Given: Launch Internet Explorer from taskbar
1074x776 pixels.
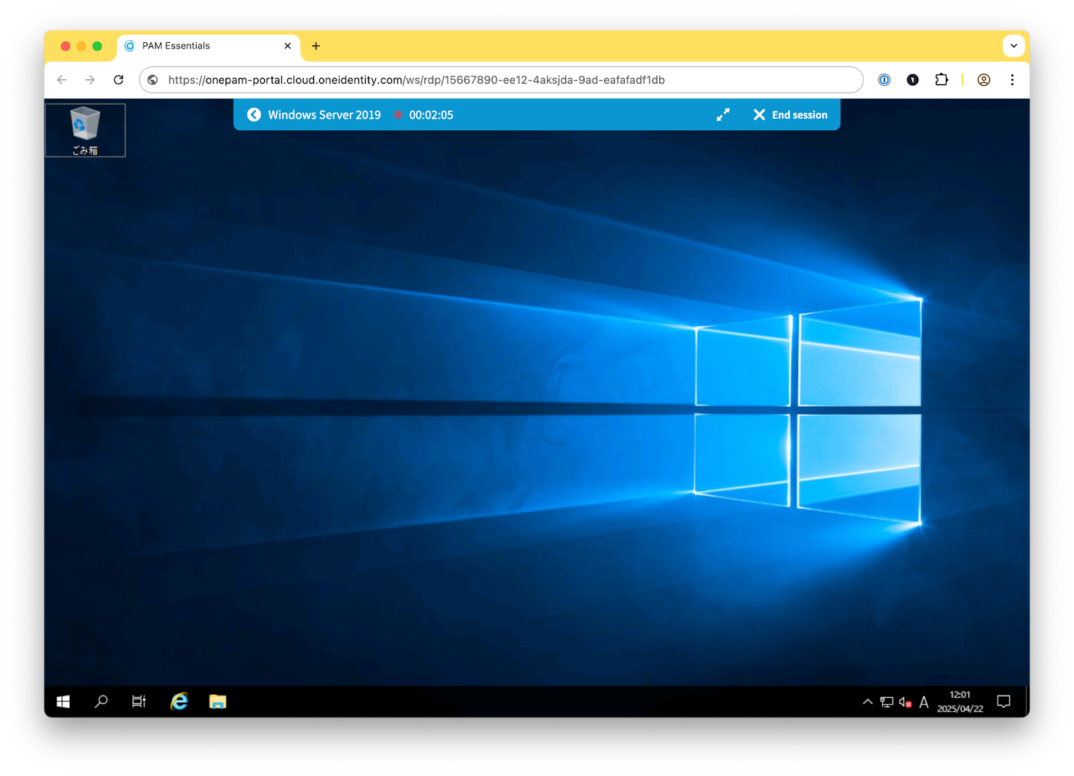Looking at the screenshot, I should [179, 701].
